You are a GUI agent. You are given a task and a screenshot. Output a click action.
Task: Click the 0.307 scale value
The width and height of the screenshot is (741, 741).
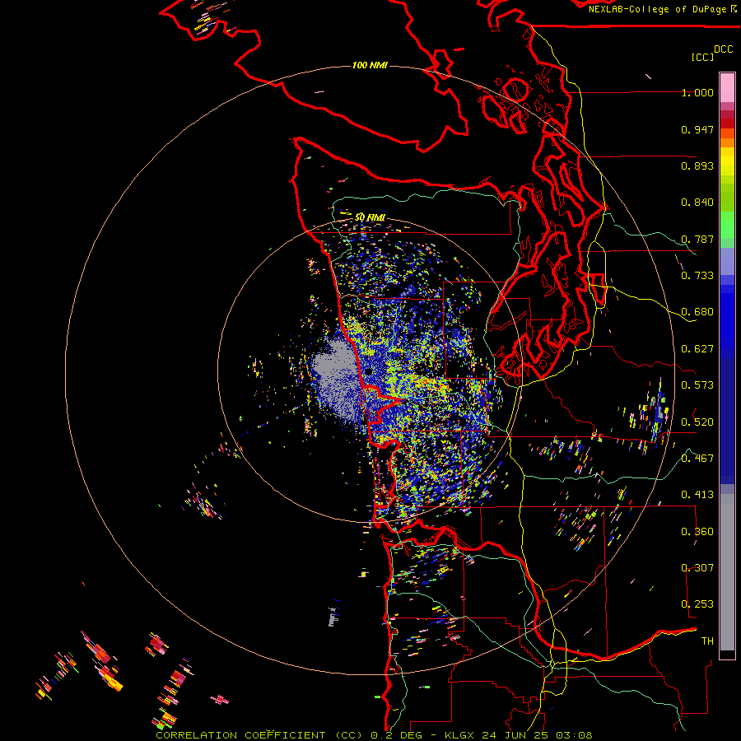[x=697, y=568]
